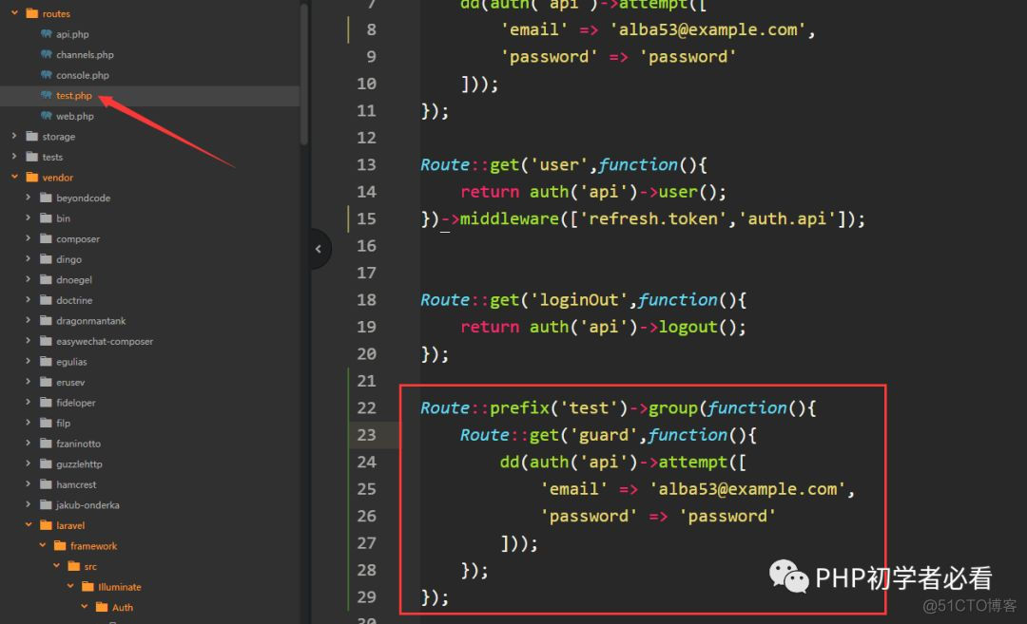Click the fzaninotto folder icon
The image size is (1027, 624).
pyautogui.click(x=46, y=443)
